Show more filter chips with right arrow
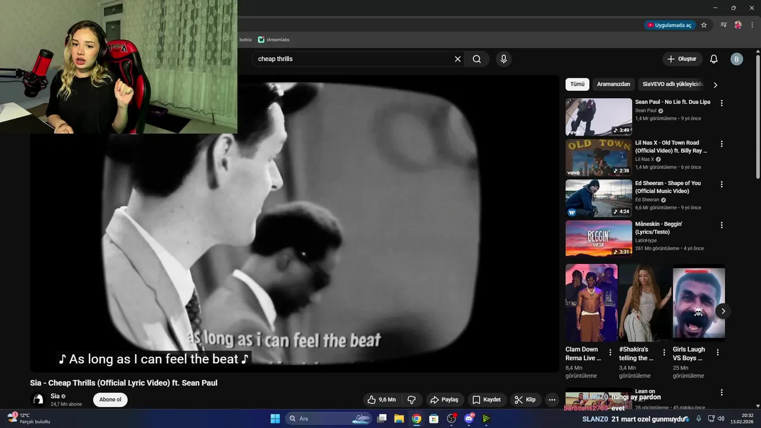The height and width of the screenshot is (428, 761). [715, 84]
